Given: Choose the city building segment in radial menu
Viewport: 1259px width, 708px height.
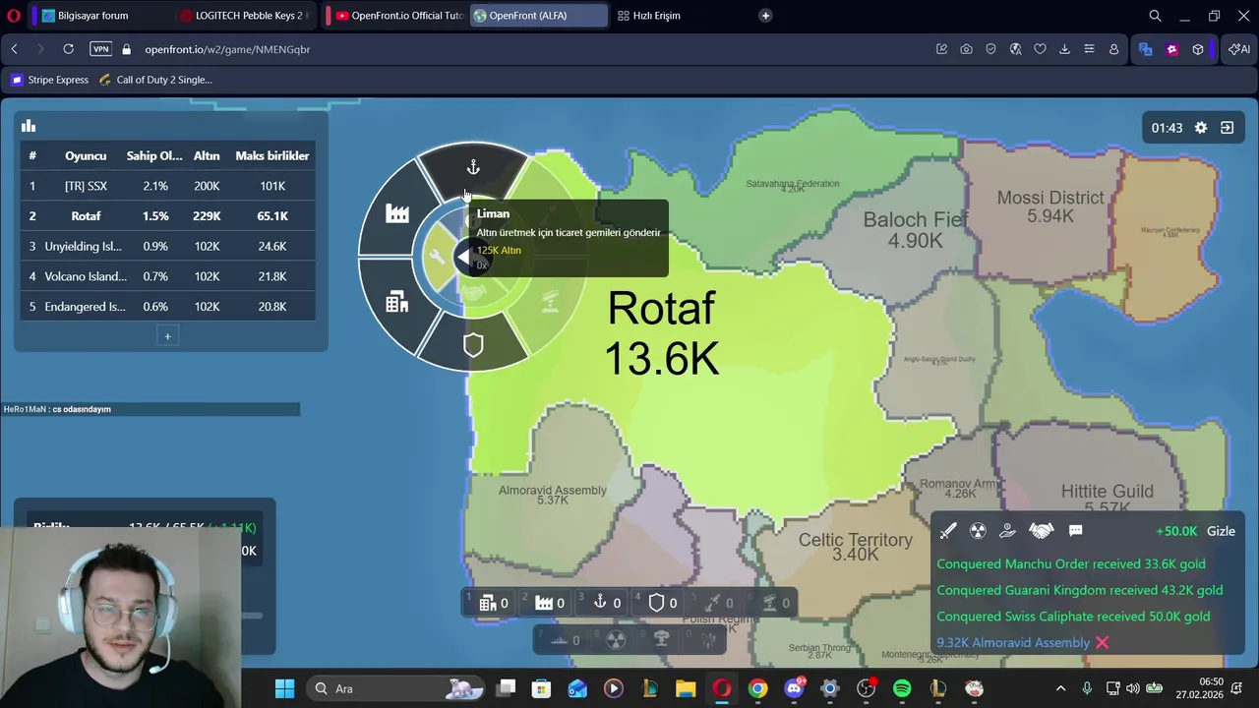Looking at the screenshot, I should (397, 303).
